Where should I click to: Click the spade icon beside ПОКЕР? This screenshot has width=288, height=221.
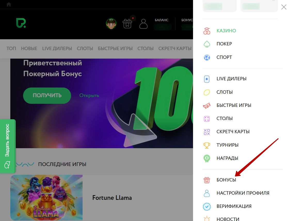[207, 44]
